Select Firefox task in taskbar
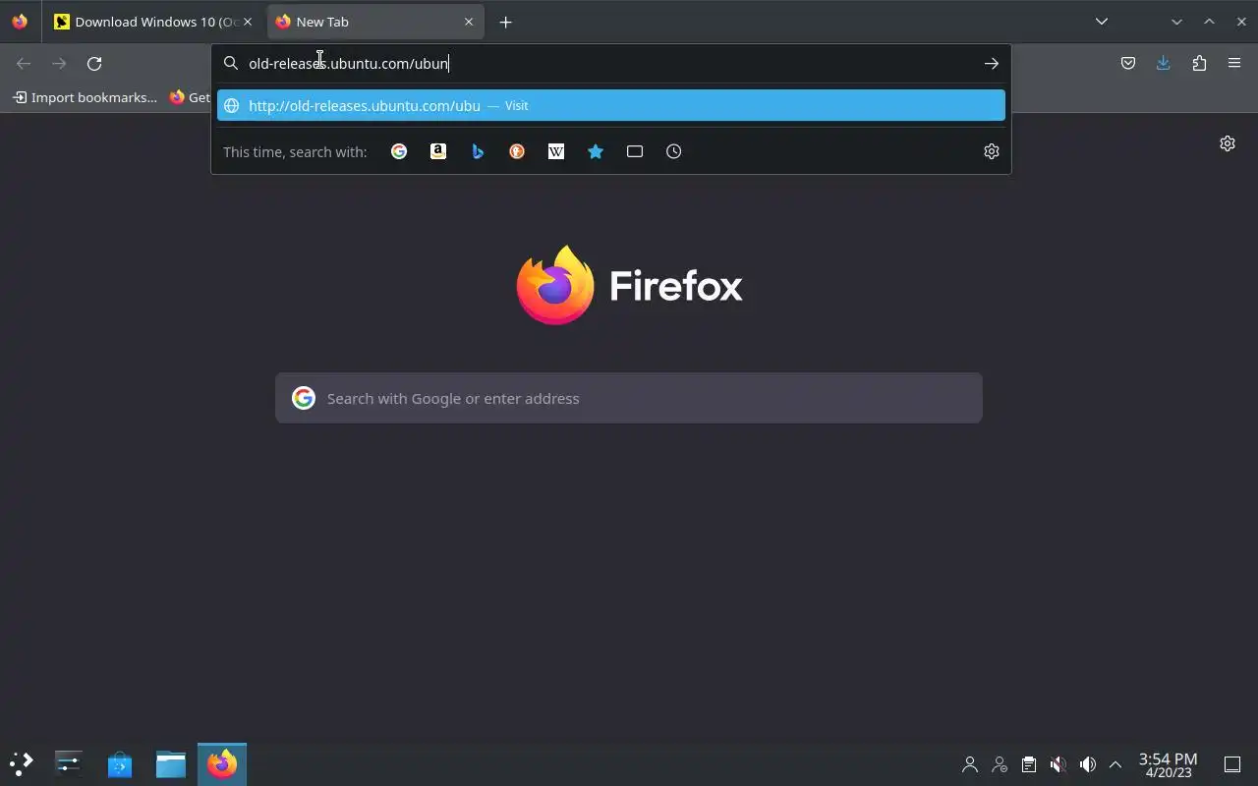This screenshot has width=1258, height=786. pyautogui.click(x=222, y=763)
